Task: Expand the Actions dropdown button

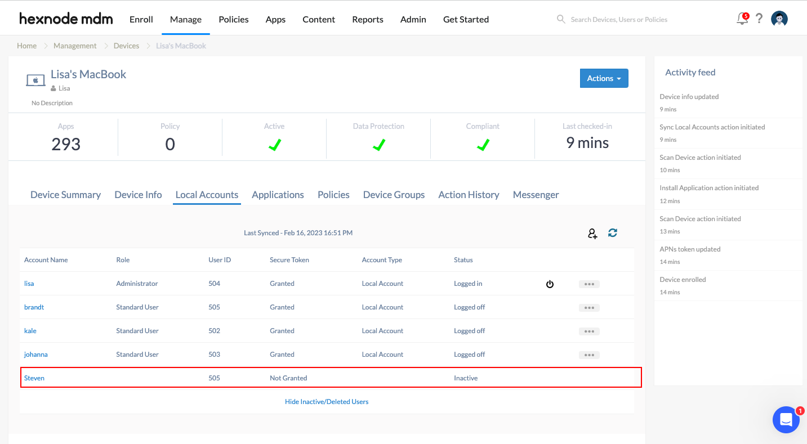Action: click(x=604, y=78)
